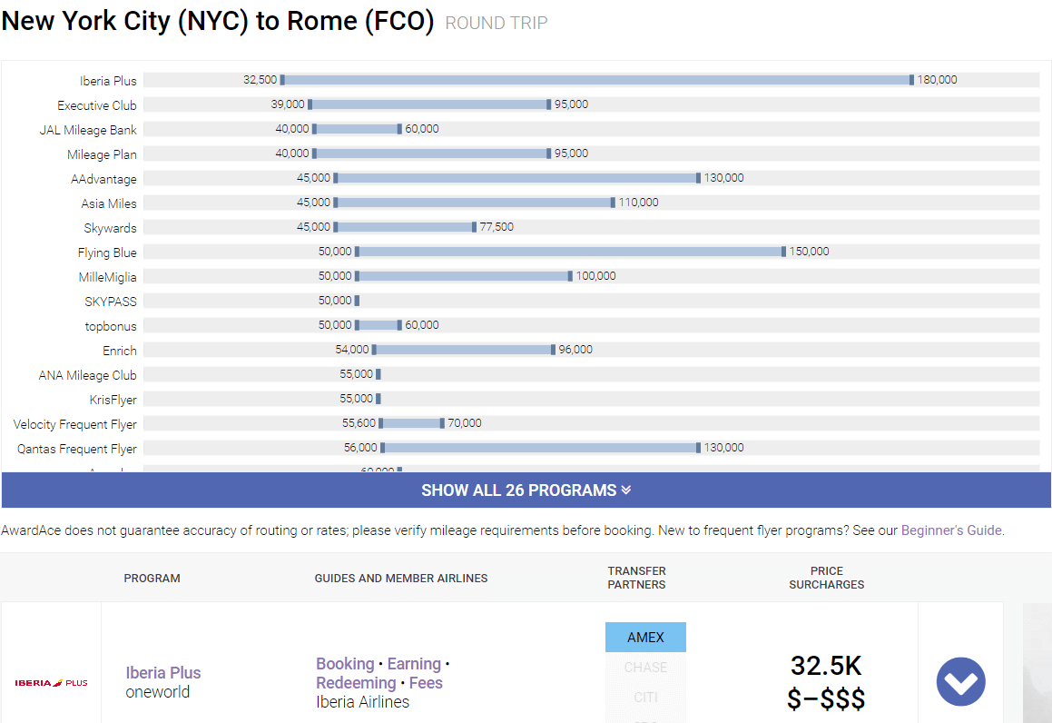The image size is (1052, 723).
Task: Select the AAdvantage chart label
Action: (103, 179)
